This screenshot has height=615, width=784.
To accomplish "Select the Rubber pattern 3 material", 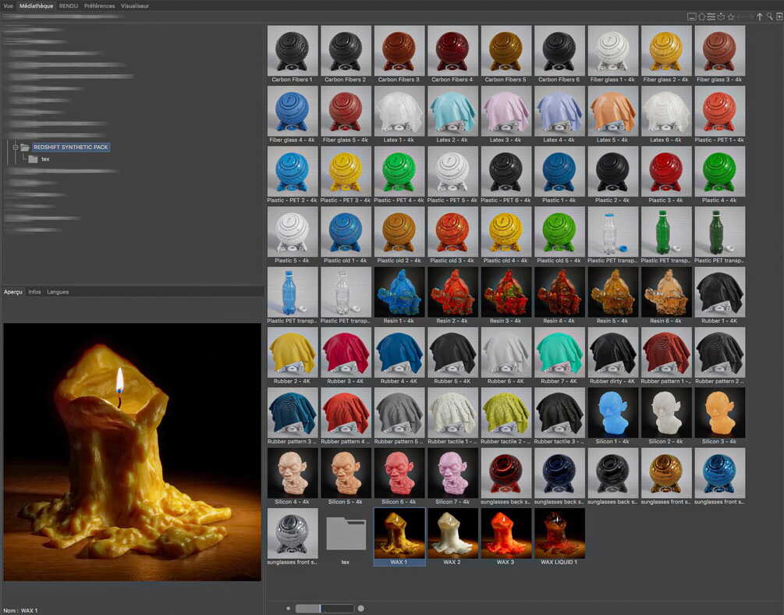I will (x=293, y=416).
